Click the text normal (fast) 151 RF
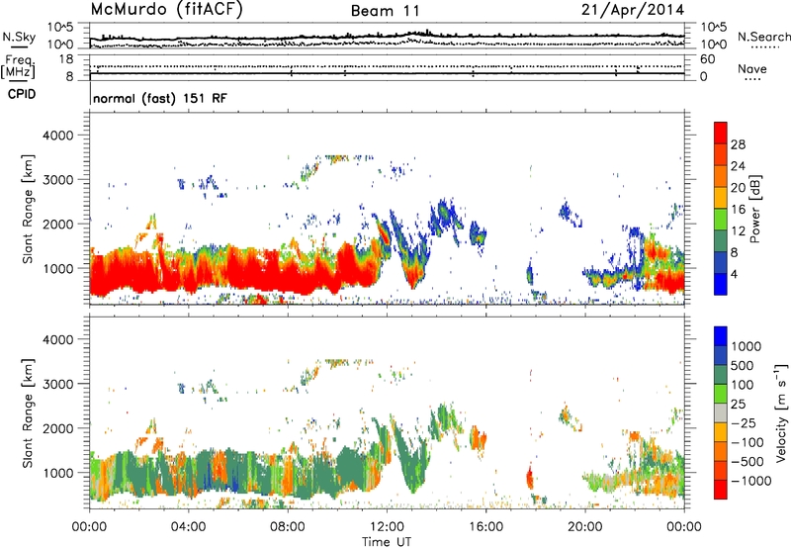Screen dimensions: 791x548 pyautogui.click(x=160, y=98)
